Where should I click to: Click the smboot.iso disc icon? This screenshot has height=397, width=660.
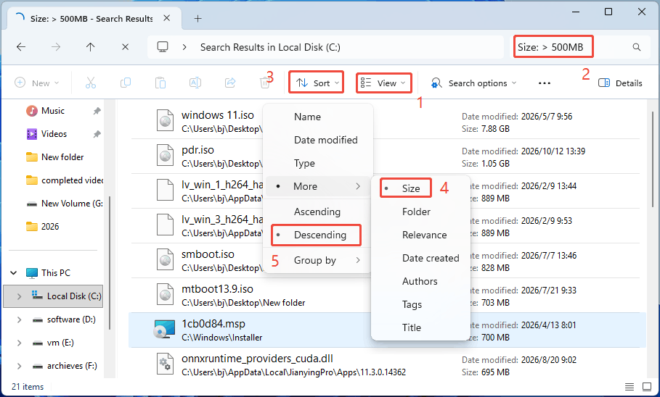pos(165,259)
